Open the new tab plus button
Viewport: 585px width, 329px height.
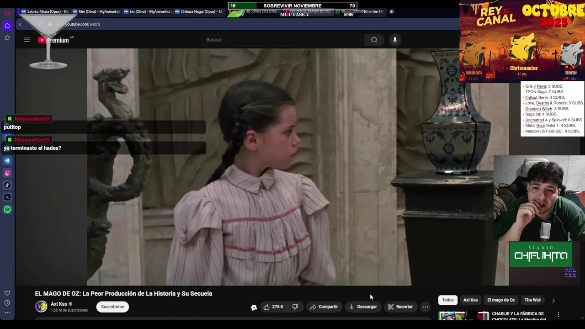tap(392, 11)
